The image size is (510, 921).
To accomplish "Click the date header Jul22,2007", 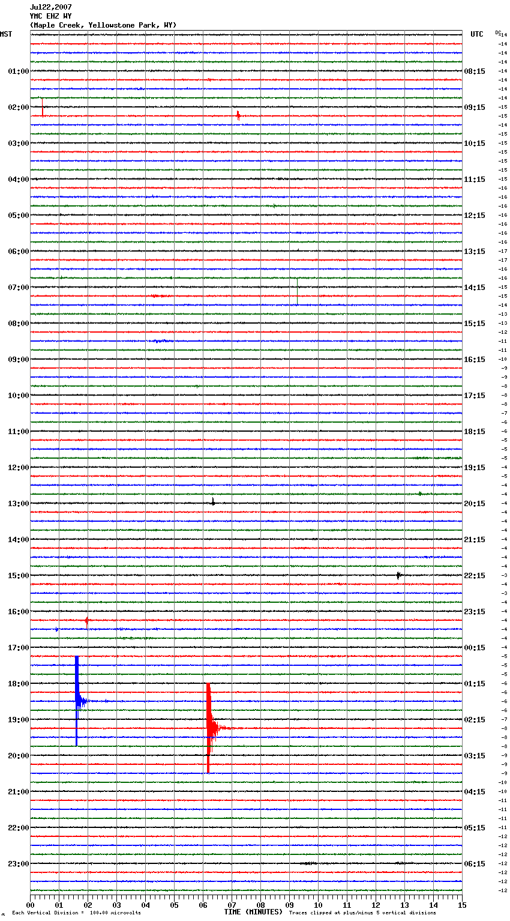I will (x=50, y=7).
